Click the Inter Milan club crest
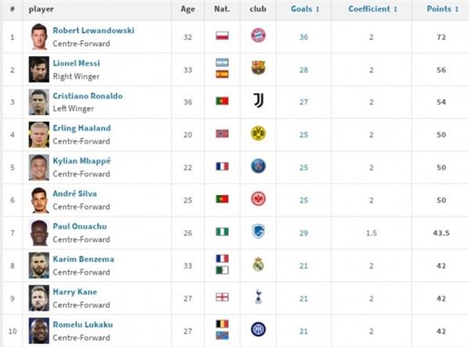 point(258,330)
